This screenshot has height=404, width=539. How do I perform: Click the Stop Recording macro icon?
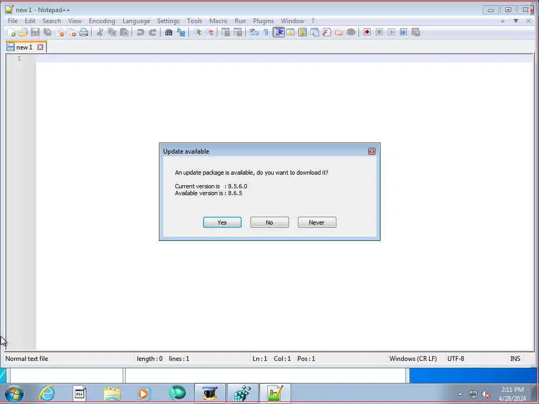click(x=379, y=32)
